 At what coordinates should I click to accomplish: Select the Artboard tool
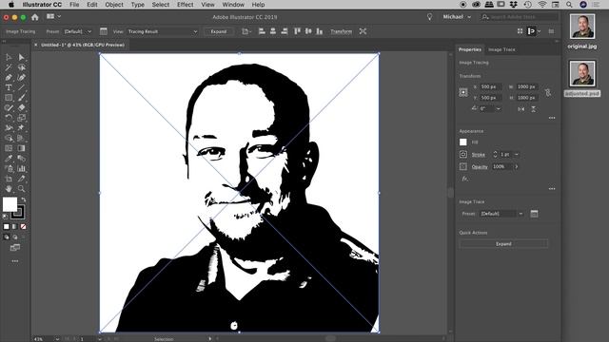point(9,179)
